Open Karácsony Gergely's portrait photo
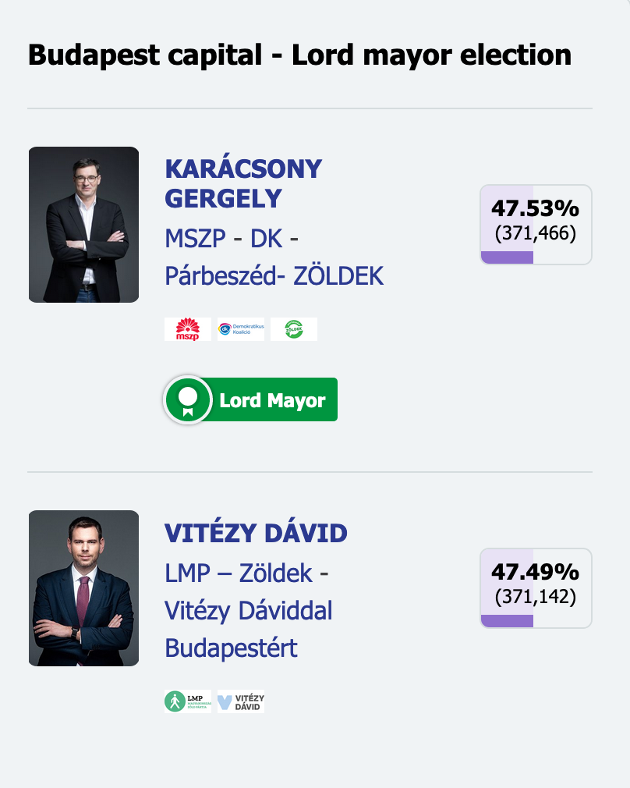630x788 pixels. pyautogui.click(x=83, y=225)
